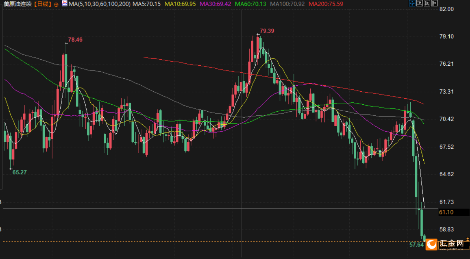Click the MA5:70.15 legend value
Viewport: 470px width, 259px height.
coord(147,4)
